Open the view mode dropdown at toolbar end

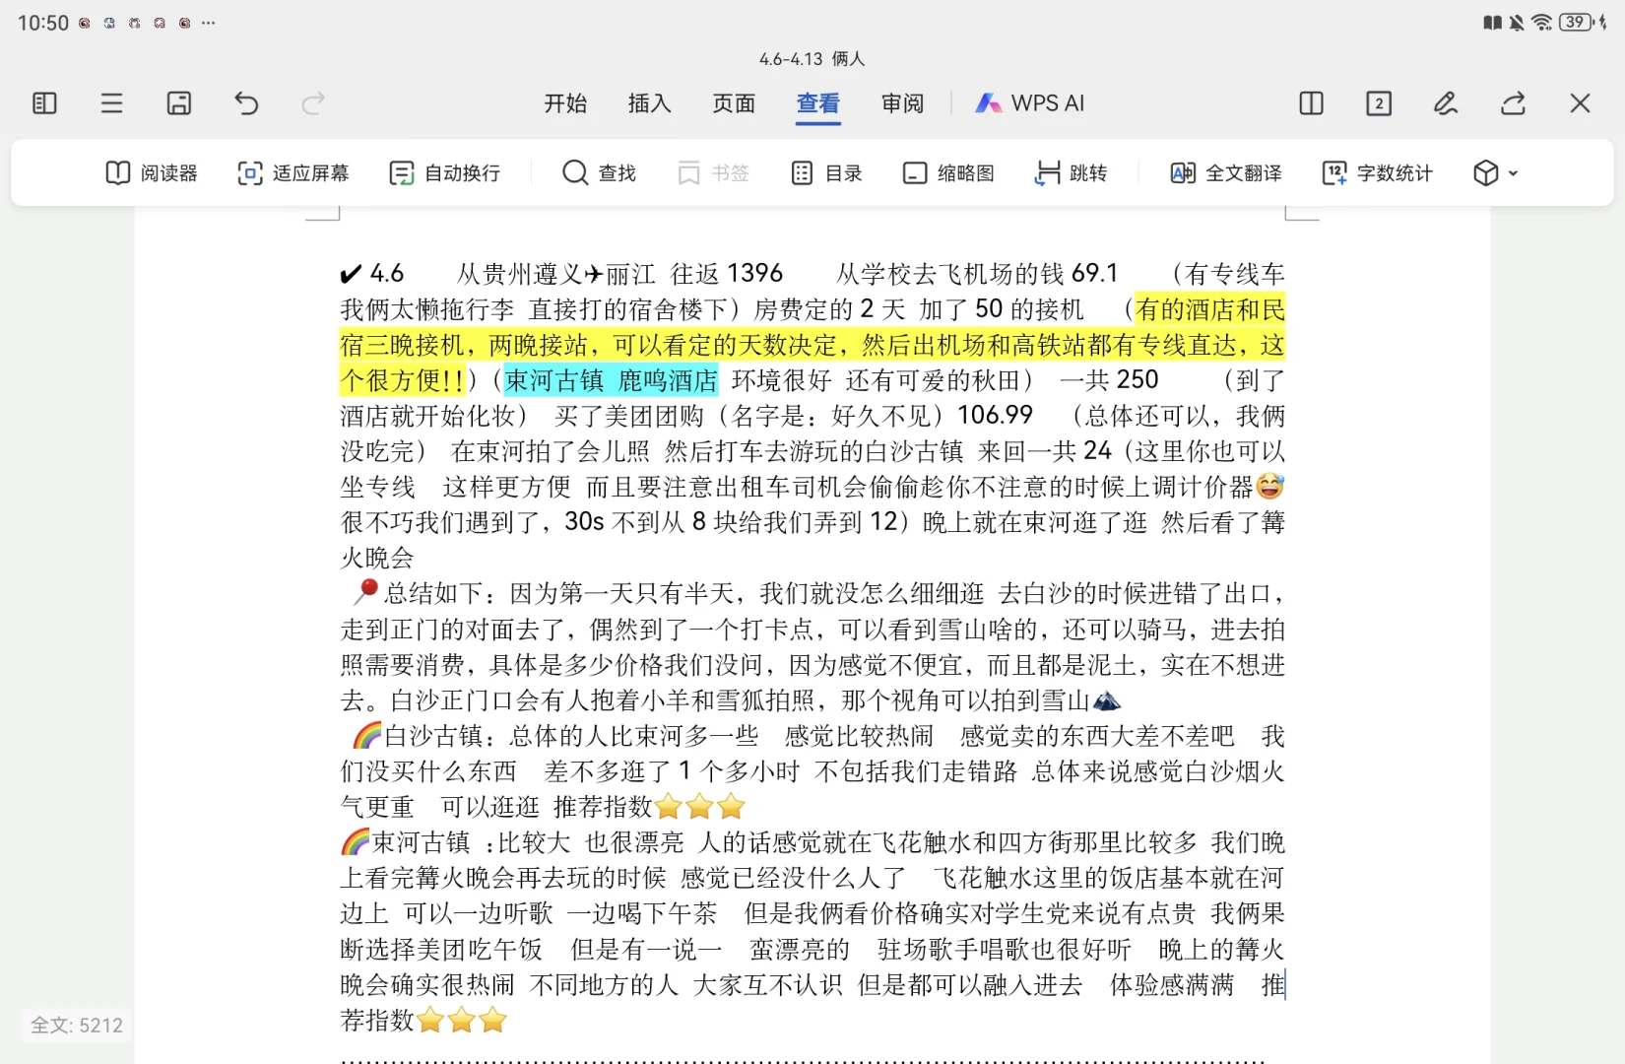coord(1493,172)
